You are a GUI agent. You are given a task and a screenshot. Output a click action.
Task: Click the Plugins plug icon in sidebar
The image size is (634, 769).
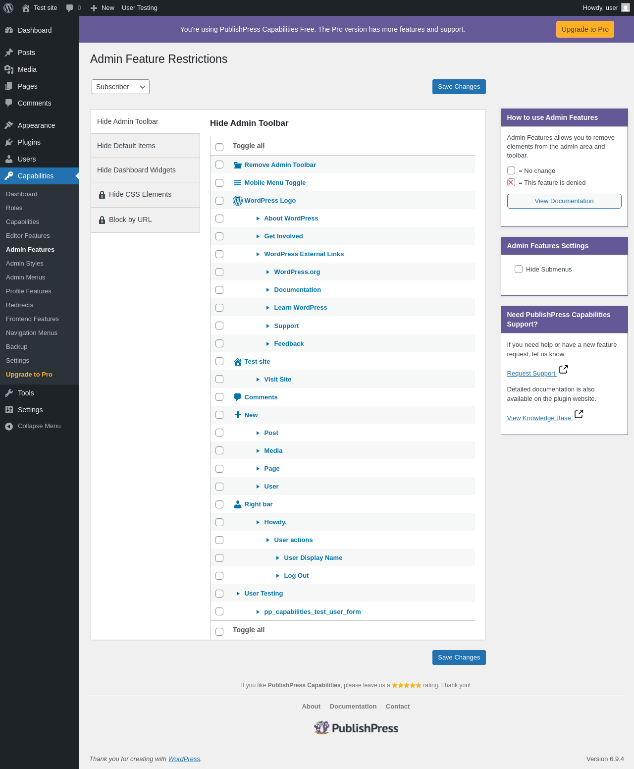click(x=9, y=142)
